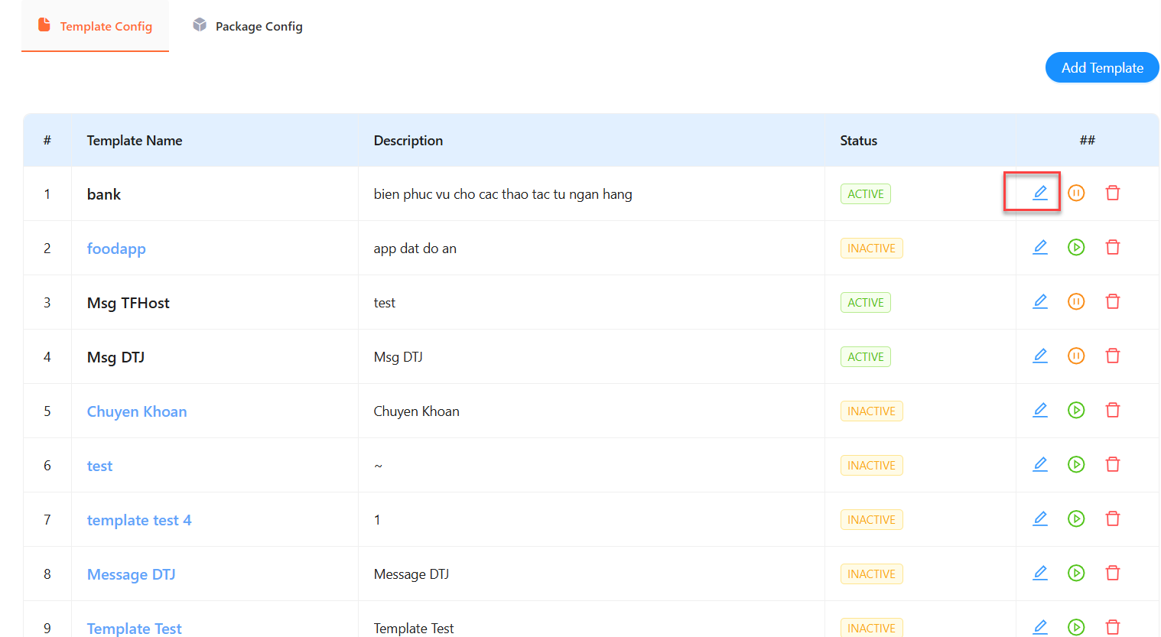Click the INACTIVE badge for template test 4
This screenshot has width=1161, height=637.
[x=871, y=519]
